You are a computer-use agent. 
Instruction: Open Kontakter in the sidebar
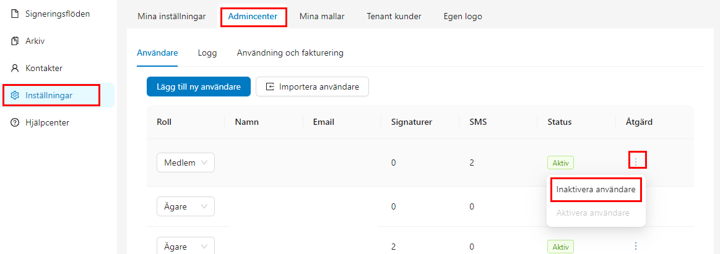tap(43, 69)
